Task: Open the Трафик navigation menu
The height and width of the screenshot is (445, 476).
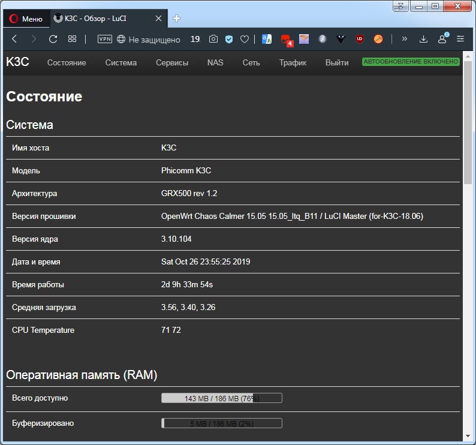Action: point(293,62)
